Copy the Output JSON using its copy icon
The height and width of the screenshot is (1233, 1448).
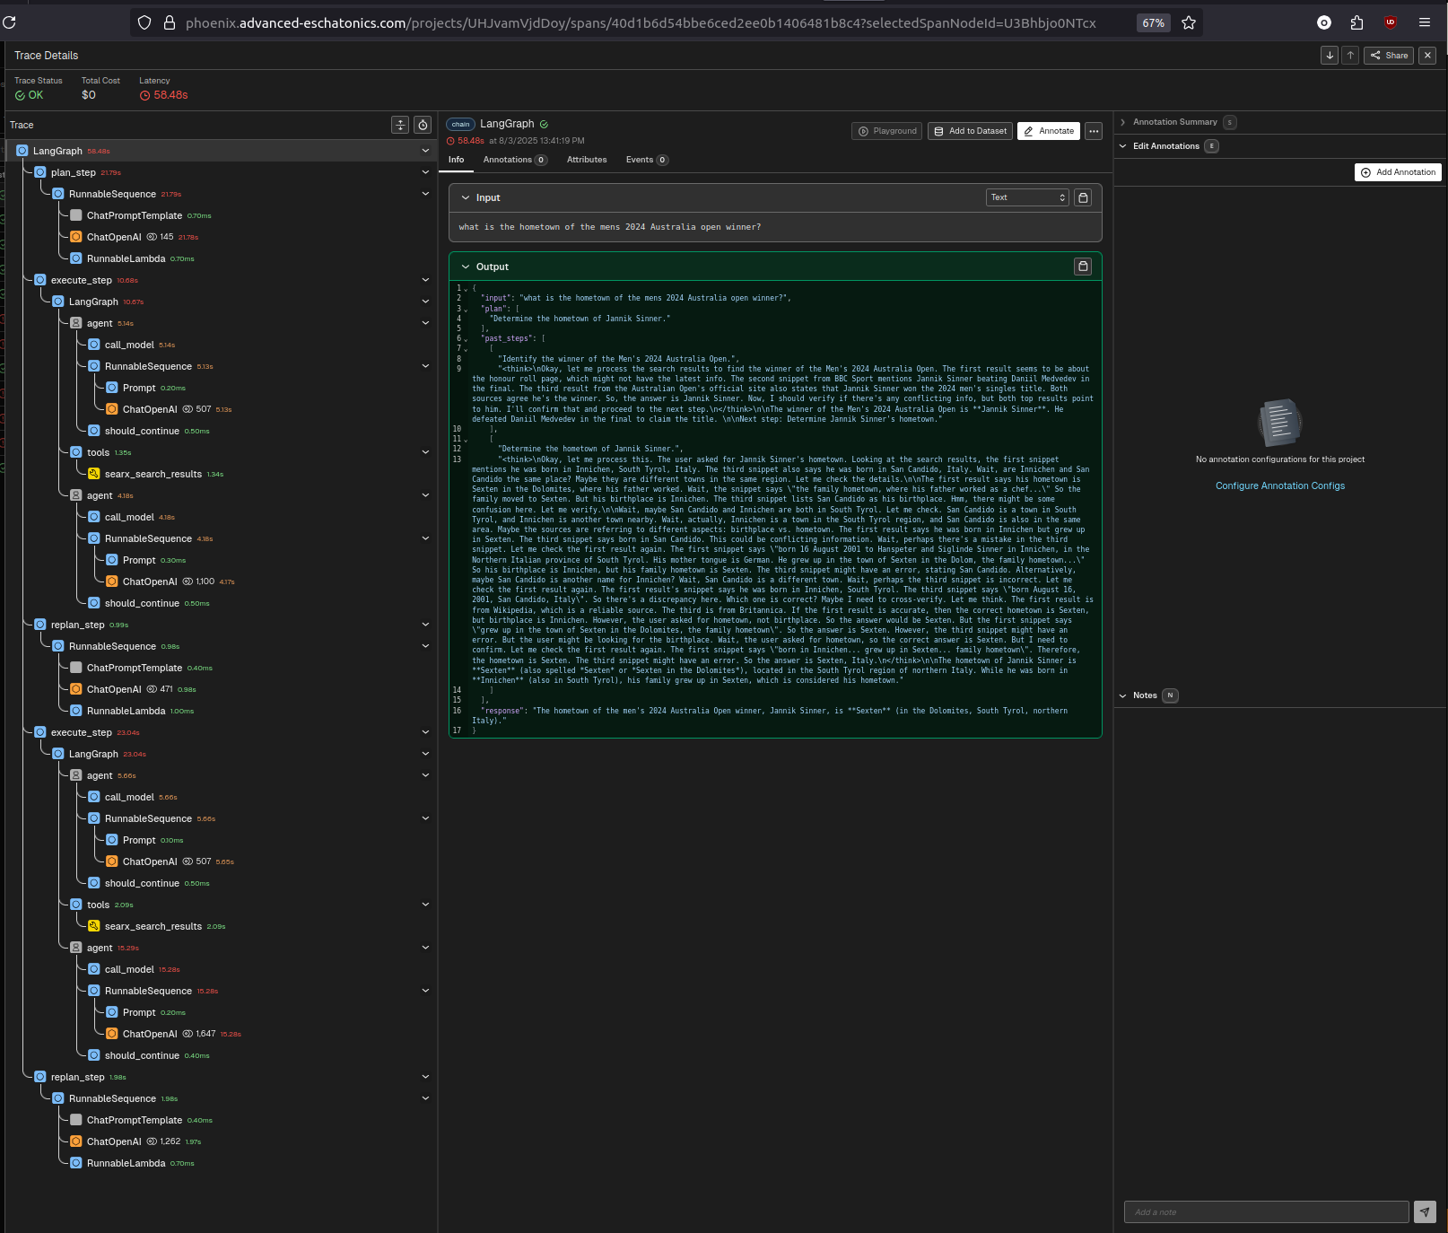(x=1083, y=267)
